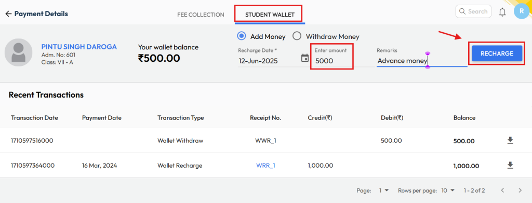Go back using the Payment Details arrow
Image resolution: width=532 pixels, height=203 pixels.
click(x=8, y=14)
